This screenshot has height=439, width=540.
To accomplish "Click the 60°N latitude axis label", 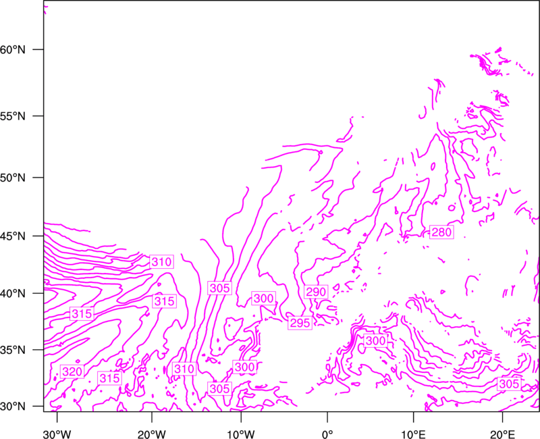I will pyautogui.click(x=13, y=49).
